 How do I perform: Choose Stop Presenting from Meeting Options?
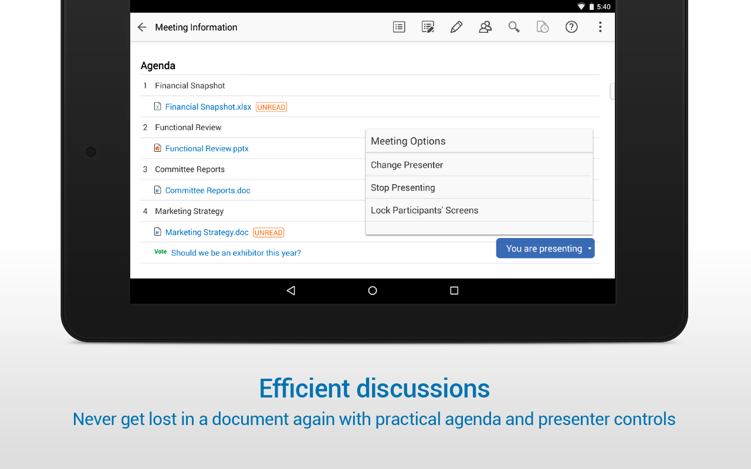[x=479, y=188]
